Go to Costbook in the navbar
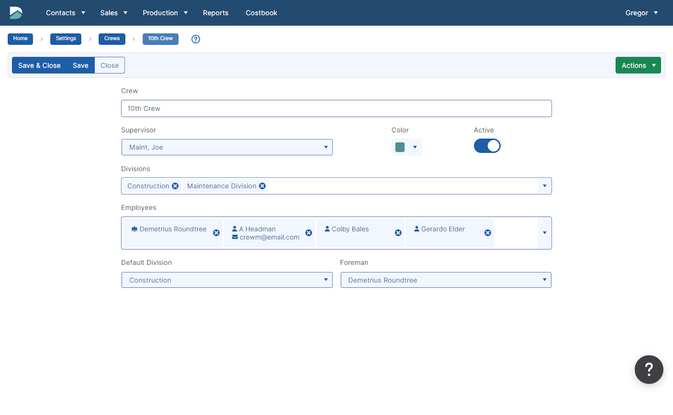Image resolution: width=673 pixels, height=415 pixels. click(x=261, y=13)
